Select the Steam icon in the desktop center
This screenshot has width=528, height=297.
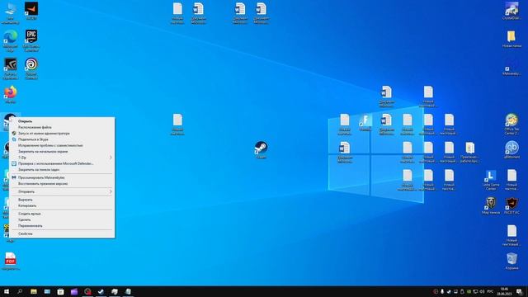point(261,149)
